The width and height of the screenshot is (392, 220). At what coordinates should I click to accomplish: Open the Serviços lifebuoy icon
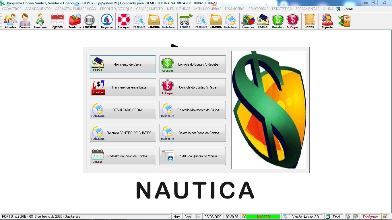click(124, 21)
